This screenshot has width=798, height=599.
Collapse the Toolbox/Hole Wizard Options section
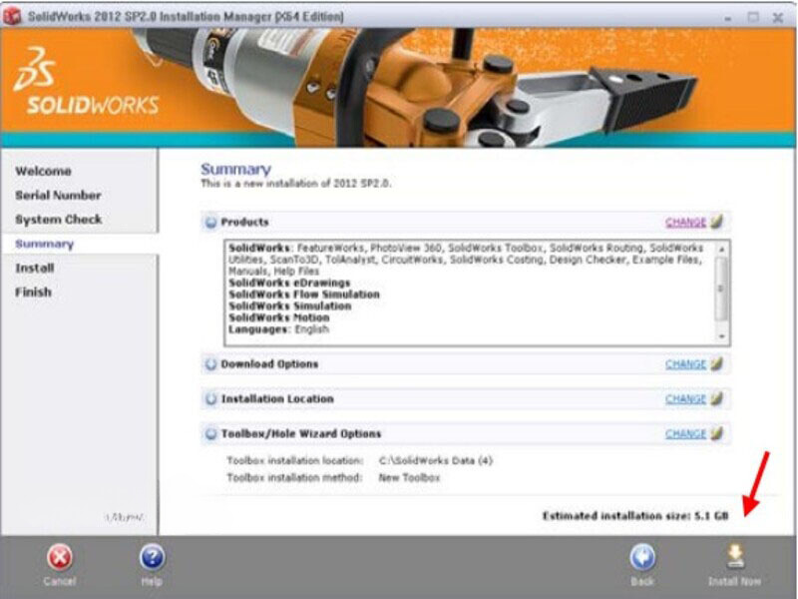point(210,434)
